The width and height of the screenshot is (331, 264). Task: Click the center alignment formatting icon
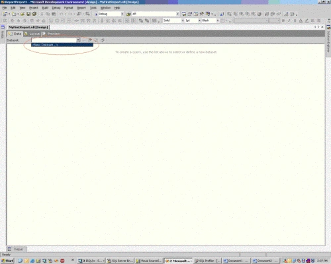[x=318, y=20]
